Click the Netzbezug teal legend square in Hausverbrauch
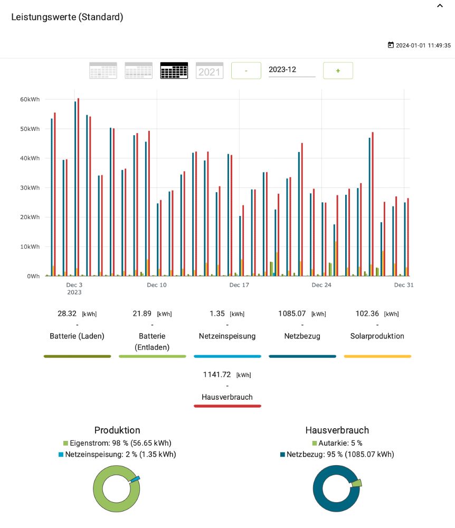 pos(282,455)
